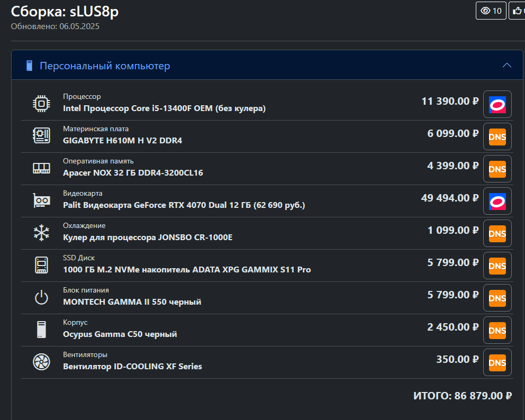Click the phone icon beside Персональный компьютер

pyautogui.click(x=30, y=66)
